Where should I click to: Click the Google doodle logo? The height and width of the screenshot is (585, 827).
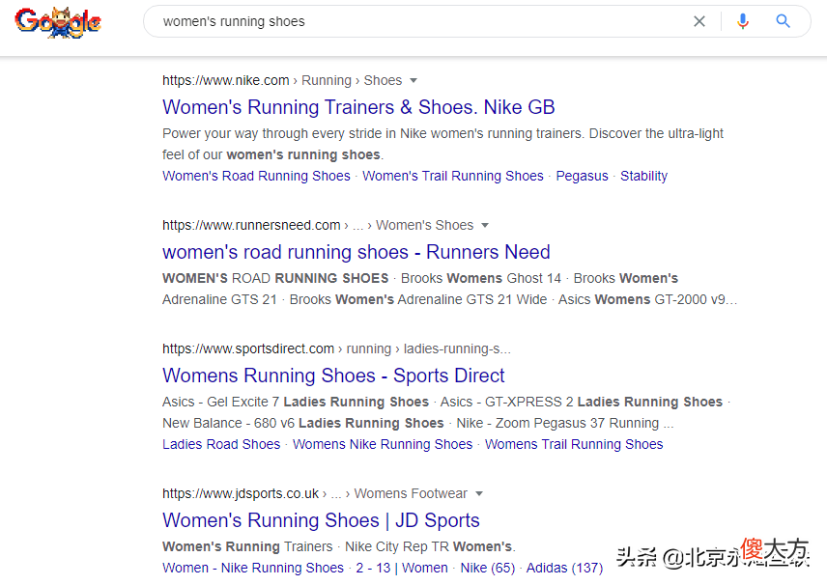pos(58,22)
